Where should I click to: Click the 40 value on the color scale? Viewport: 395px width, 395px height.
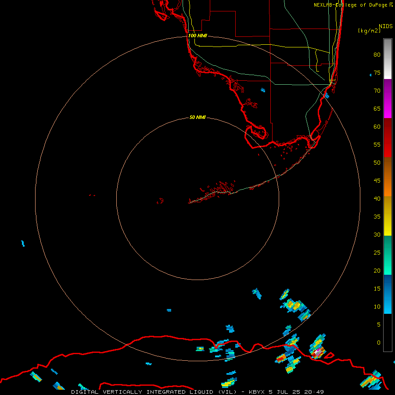click(377, 198)
